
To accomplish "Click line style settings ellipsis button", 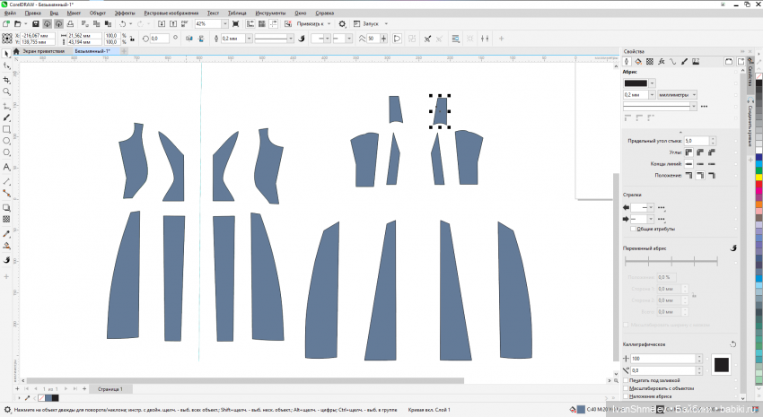I will [704, 106].
